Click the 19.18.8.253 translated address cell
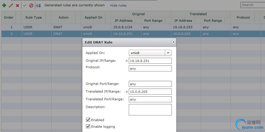The width and height of the screenshot is (265, 132). coord(186,27)
